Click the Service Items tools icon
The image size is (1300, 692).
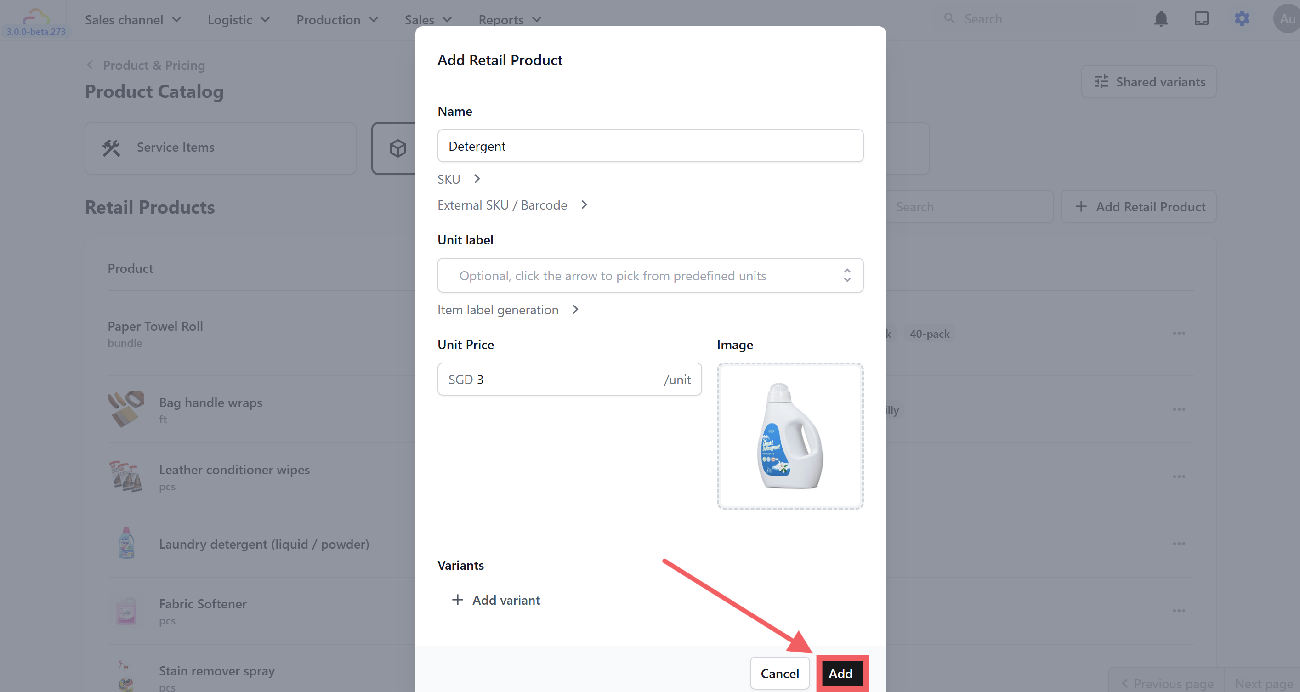(x=112, y=148)
